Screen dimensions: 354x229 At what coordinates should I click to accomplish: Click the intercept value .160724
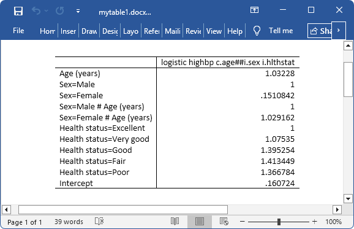pyautogui.click(x=280, y=184)
